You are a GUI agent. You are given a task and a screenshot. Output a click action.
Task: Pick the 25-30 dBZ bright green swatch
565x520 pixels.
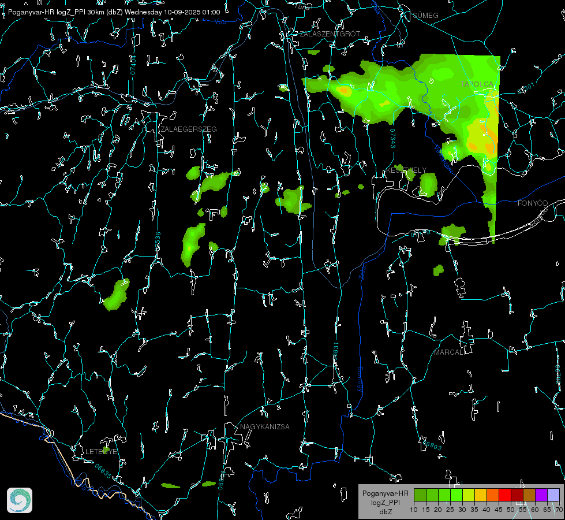(457, 495)
